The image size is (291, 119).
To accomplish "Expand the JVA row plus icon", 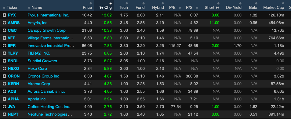I will pyautogui.click(x=4, y=106).
